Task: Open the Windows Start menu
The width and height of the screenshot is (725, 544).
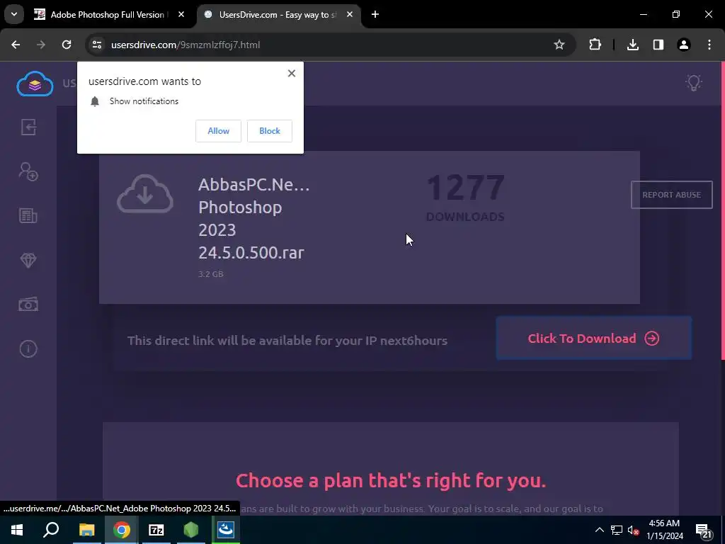Action: click(17, 530)
